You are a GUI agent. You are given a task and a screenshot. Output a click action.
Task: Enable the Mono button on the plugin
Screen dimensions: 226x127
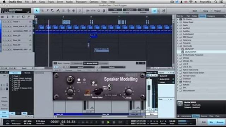tap(79, 80)
